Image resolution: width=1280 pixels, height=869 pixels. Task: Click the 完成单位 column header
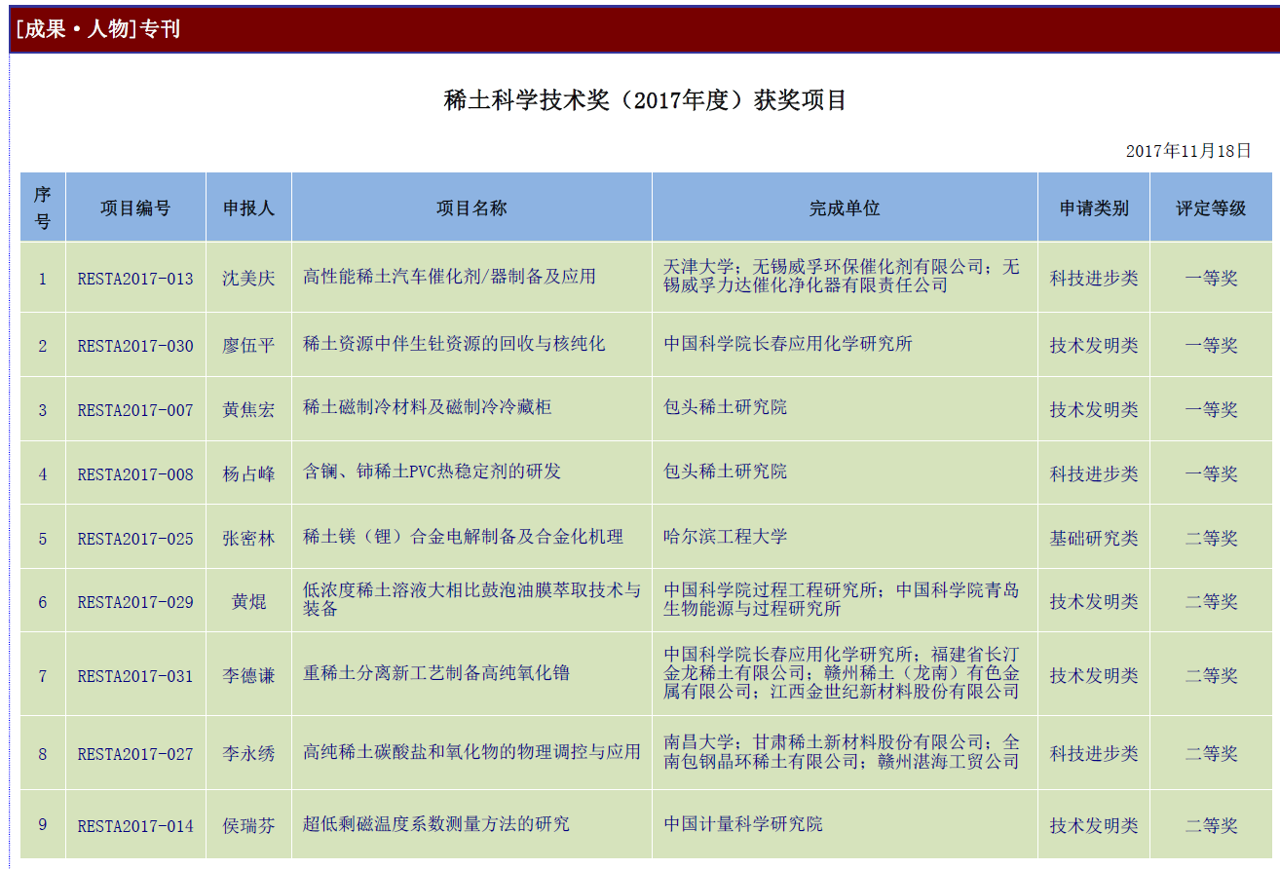(845, 208)
